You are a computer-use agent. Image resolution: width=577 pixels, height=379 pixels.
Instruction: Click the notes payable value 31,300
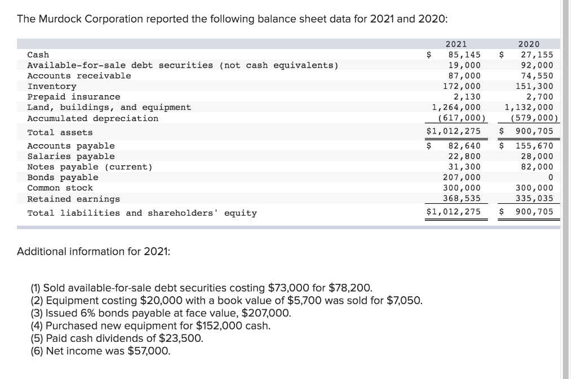464,167
